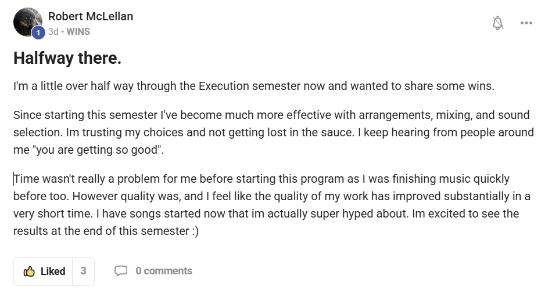
Task: Click the thumbs-up icon to unlike
Action: point(29,271)
